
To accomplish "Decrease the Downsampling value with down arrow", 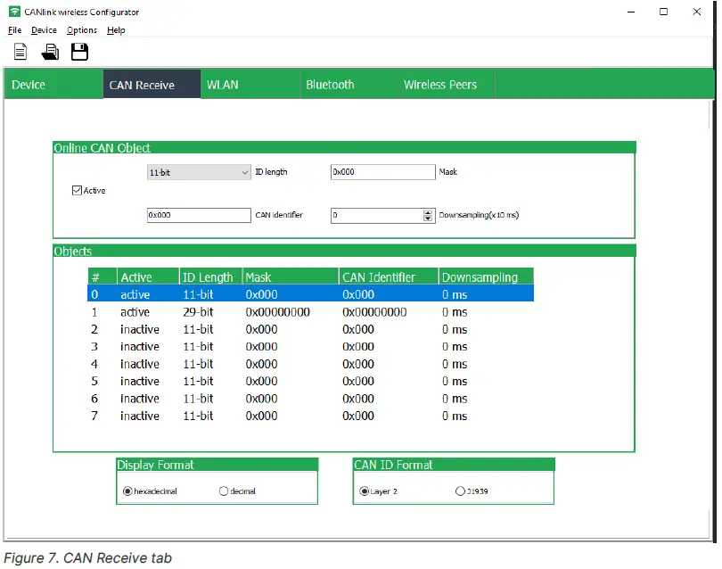I will pos(428,219).
